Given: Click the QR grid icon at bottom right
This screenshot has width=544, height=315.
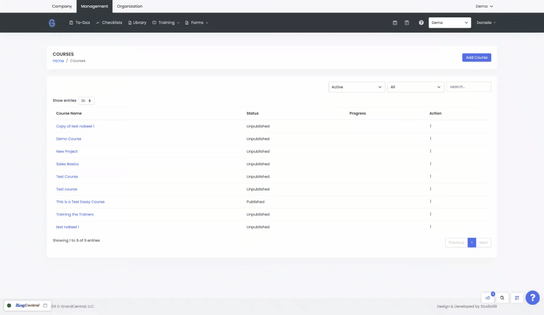Looking at the screenshot, I should pyautogui.click(x=517, y=298).
